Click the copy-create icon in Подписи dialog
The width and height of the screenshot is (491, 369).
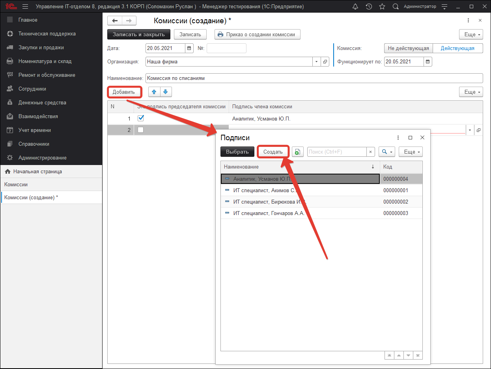(x=298, y=152)
